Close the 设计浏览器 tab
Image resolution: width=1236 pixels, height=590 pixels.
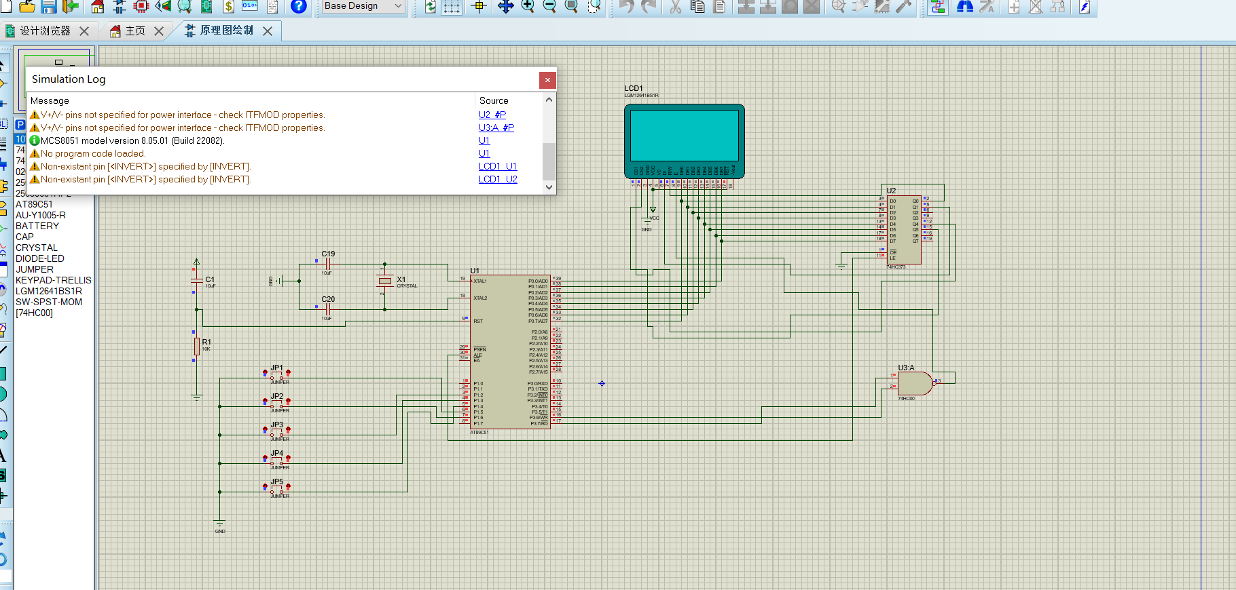tap(84, 31)
